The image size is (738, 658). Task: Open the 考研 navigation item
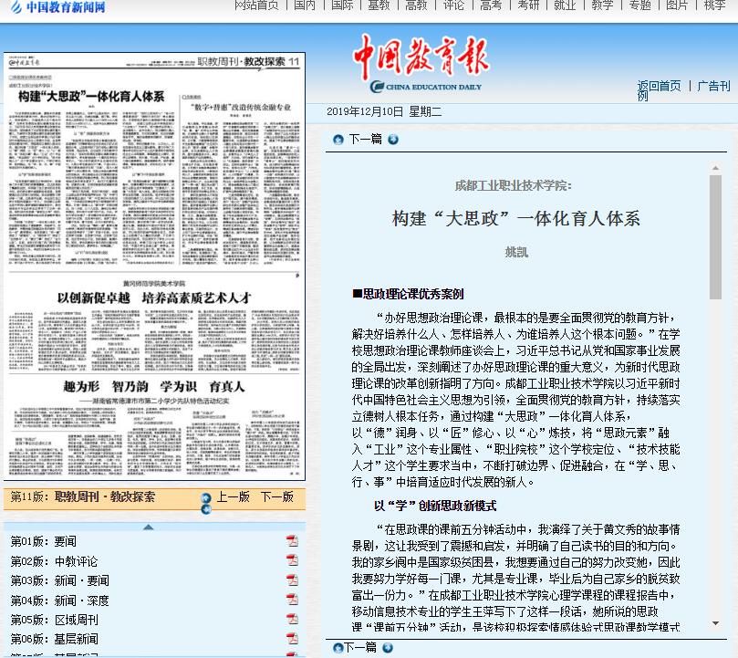pos(528,5)
